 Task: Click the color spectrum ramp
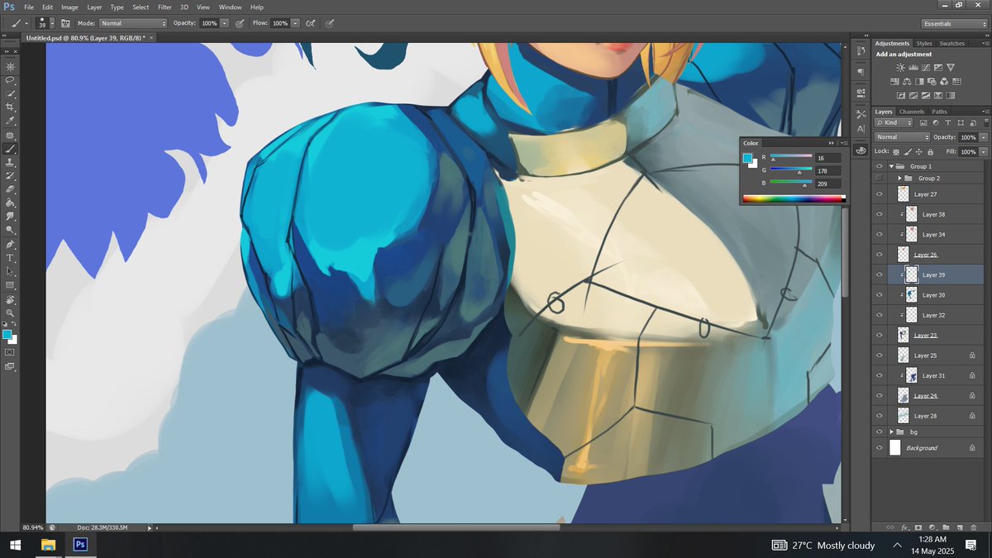(794, 198)
